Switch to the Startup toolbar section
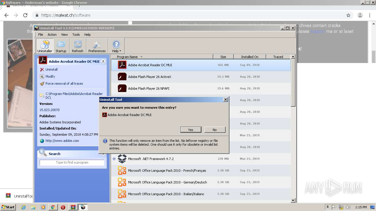Image resolution: width=376 pixels, height=211 pixels. pyautogui.click(x=61, y=46)
